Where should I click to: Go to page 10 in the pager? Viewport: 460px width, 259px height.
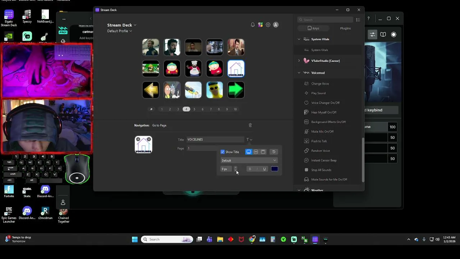coord(235,109)
